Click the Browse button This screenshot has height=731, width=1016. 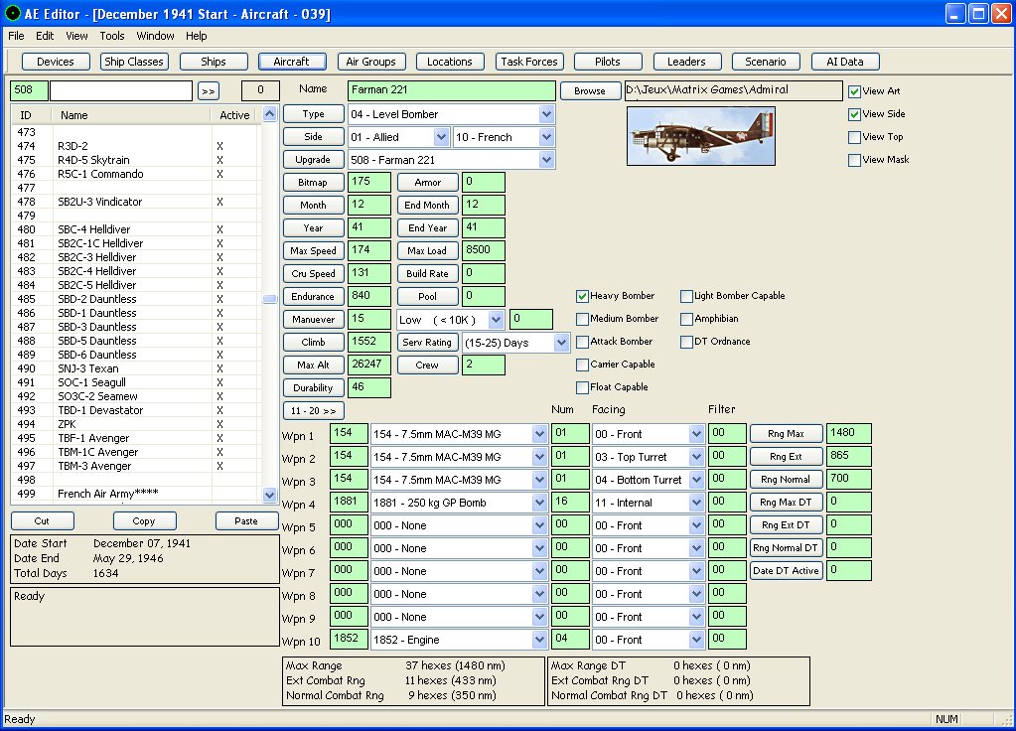pyautogui.click(x=589, y=91)
